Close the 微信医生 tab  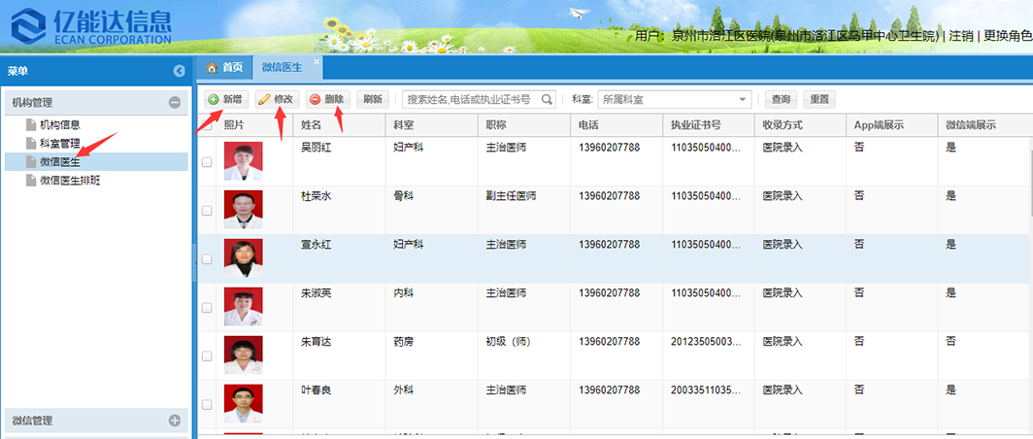point(315,61)
